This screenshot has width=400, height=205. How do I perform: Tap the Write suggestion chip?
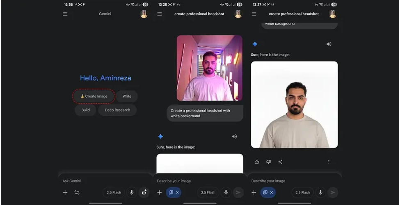pos(127,96)
